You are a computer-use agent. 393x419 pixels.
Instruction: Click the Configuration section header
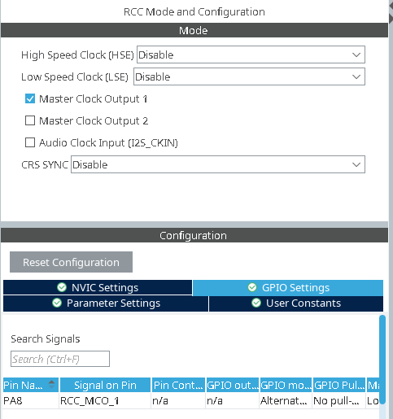pyautogui.click(x=194, y=235)
